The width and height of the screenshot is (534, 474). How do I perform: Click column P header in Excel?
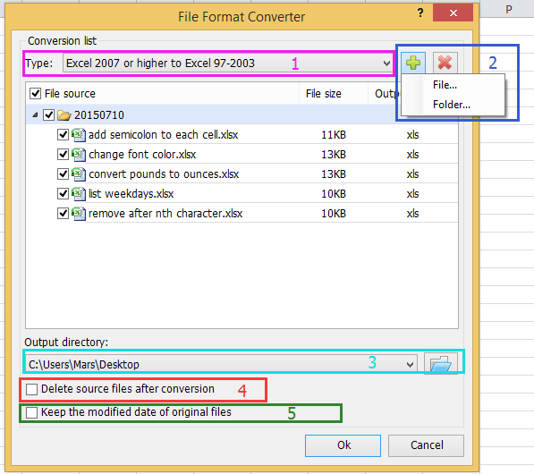click(x=508, y=9)
